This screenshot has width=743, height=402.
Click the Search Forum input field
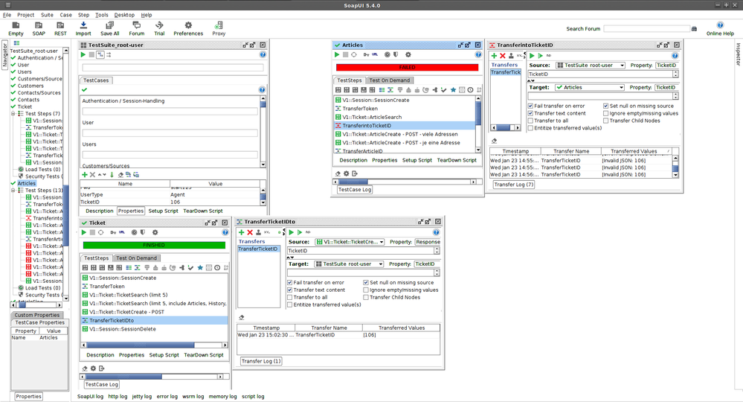646,29
